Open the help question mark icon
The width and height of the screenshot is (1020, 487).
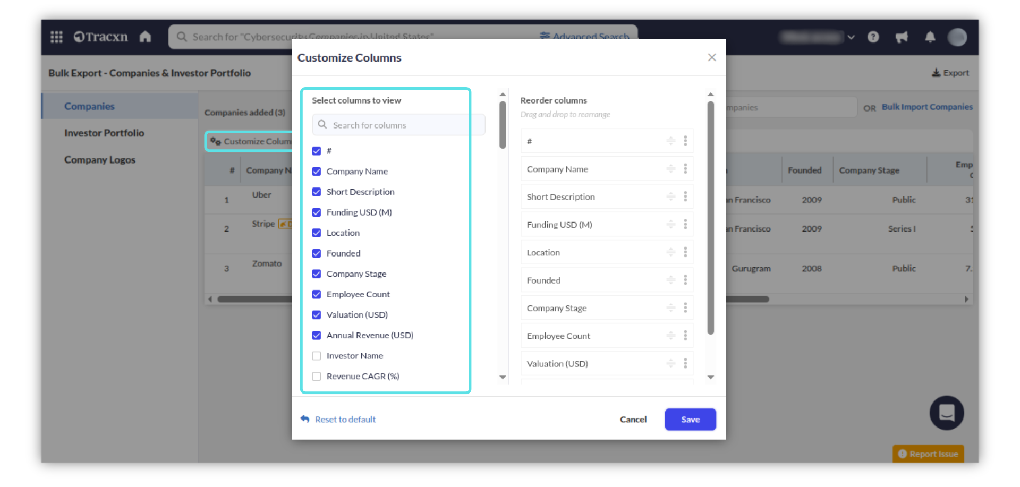(x=873, y=37)
